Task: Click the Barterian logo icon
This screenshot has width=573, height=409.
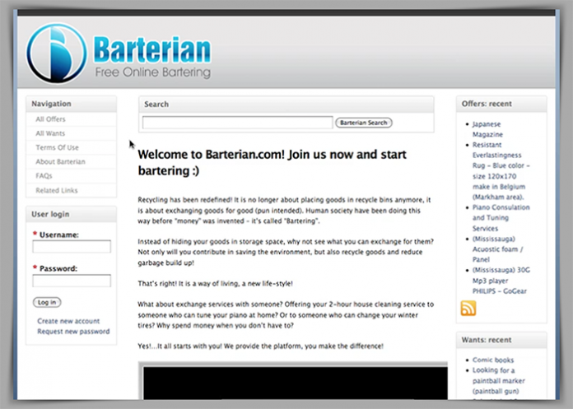Action: (x=56, y=52)
